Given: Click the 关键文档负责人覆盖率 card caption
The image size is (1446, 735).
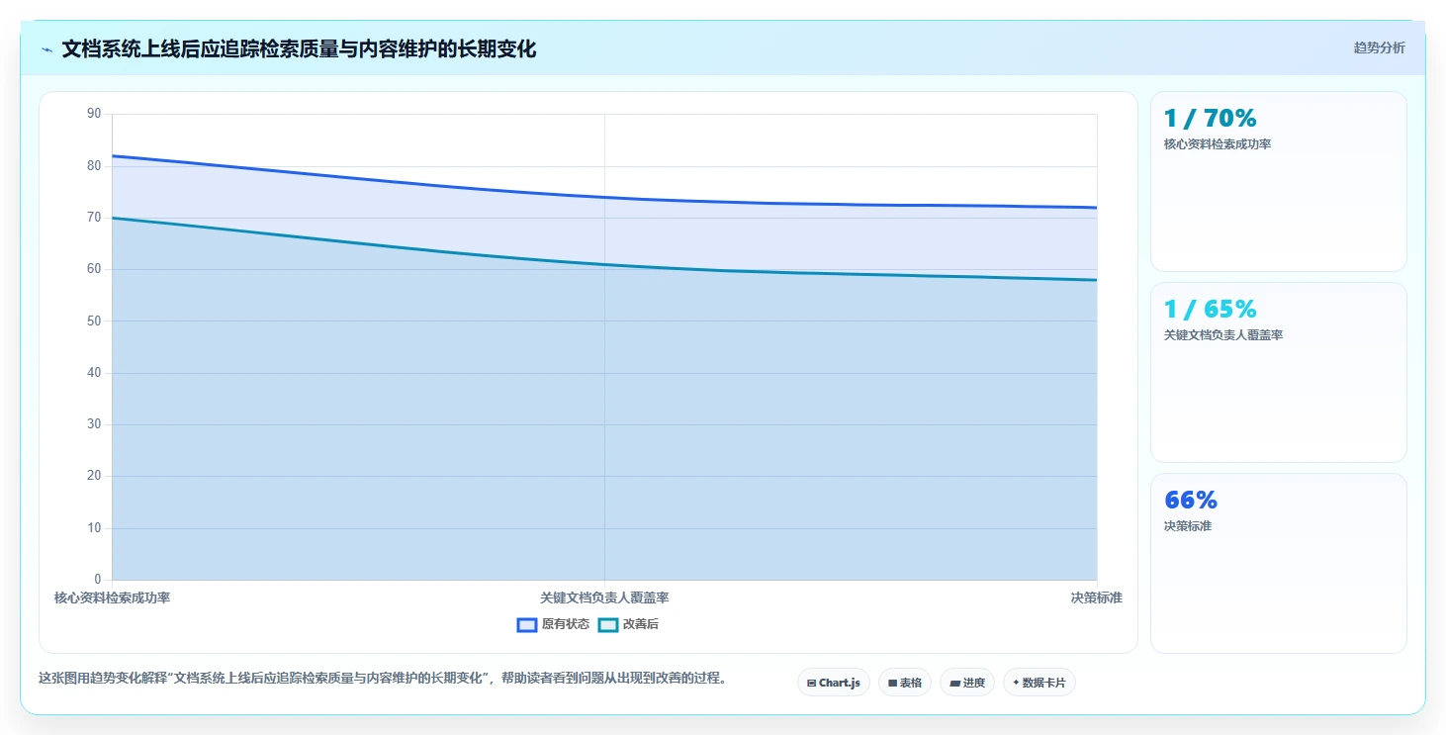Looking at the screenshot, I should coord(1223,335).
